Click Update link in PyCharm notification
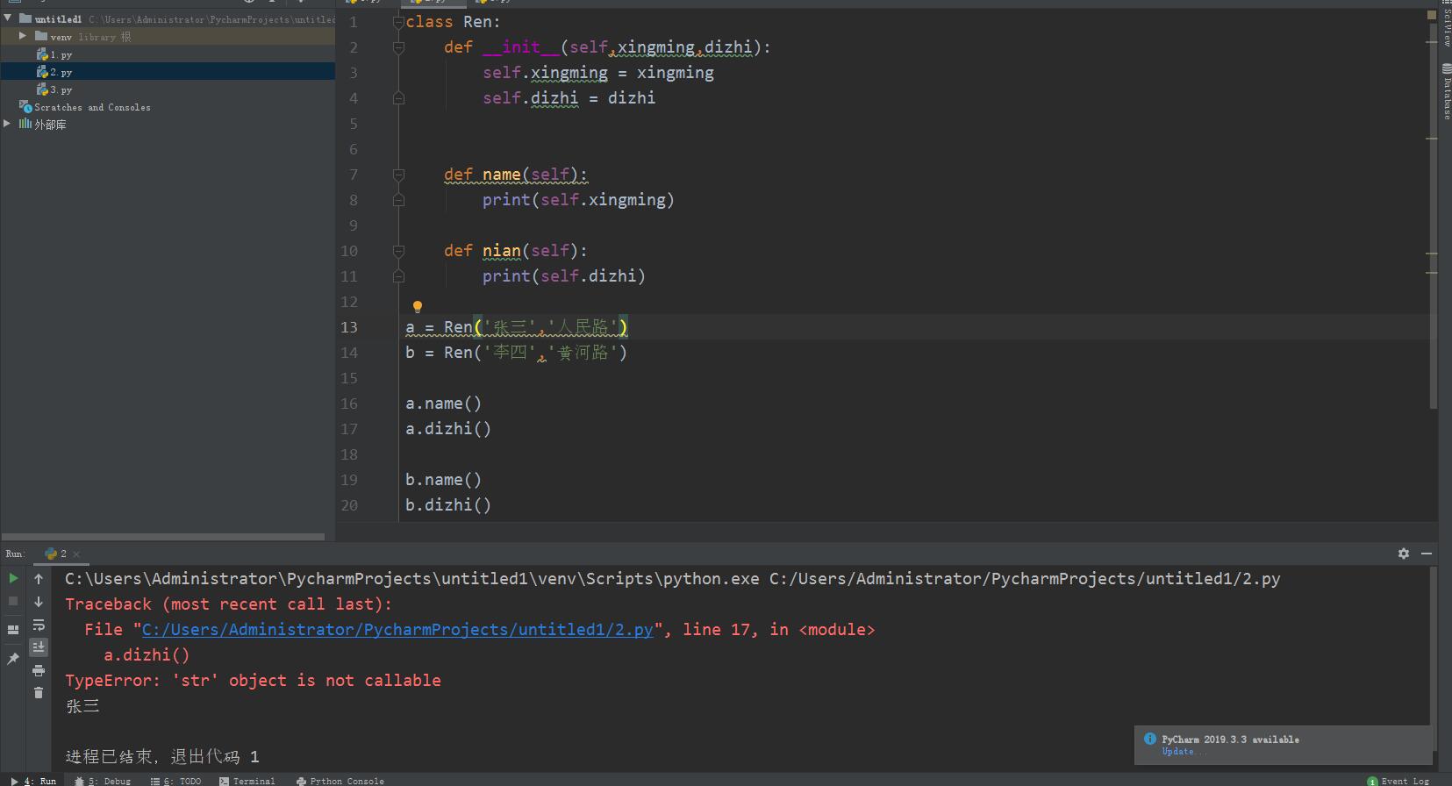 (x=1177, y=752)
